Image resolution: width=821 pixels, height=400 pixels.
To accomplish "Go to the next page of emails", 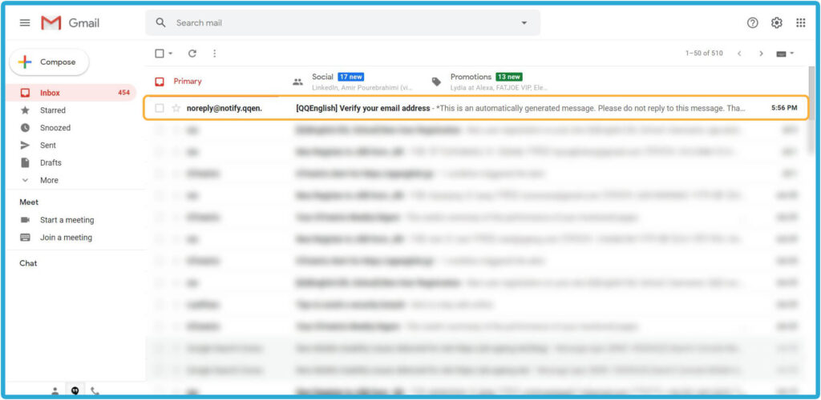I will (761, 54).
